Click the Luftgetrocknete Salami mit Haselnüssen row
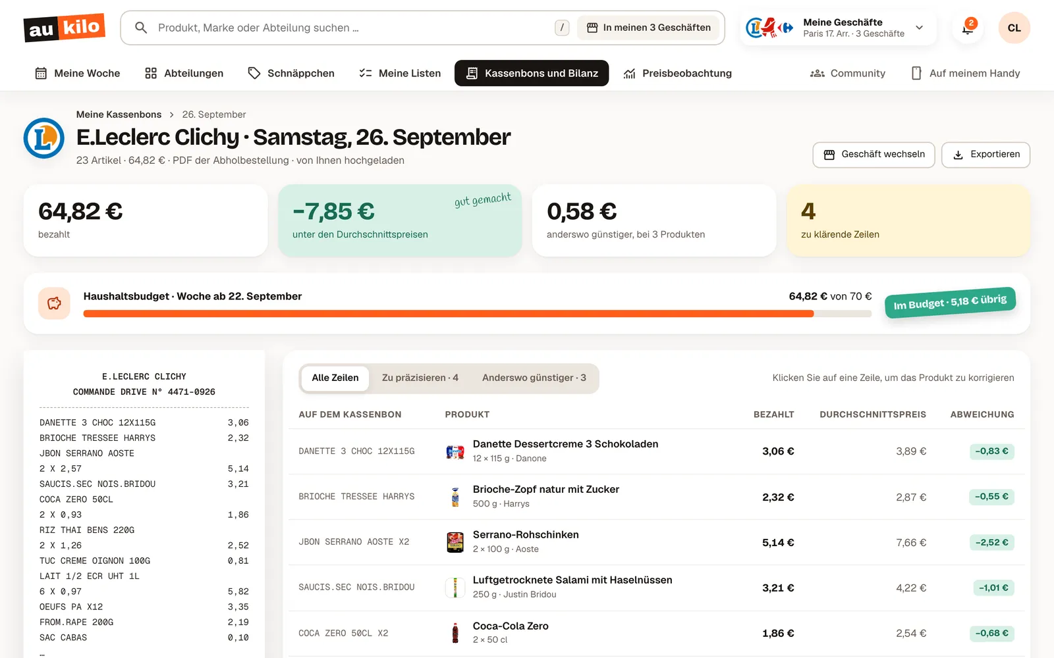 click(x=656, y=588)
